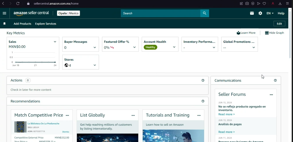The height and width of the screenshot is (142, 293).
Task: Click the browser back arrow
Action: (x=3, y=3)
